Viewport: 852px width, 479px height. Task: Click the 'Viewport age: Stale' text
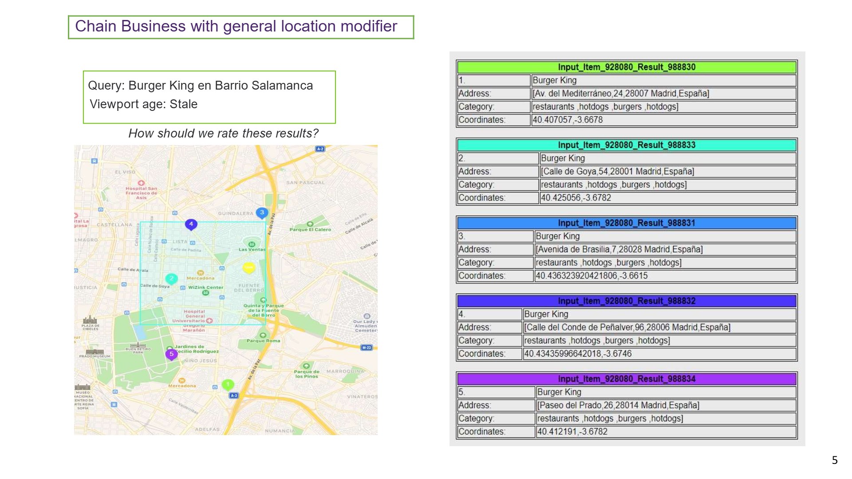pos(144,104)
